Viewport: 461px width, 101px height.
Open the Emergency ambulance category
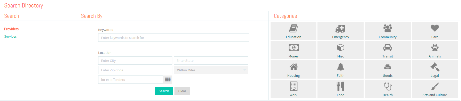point(340,31)
